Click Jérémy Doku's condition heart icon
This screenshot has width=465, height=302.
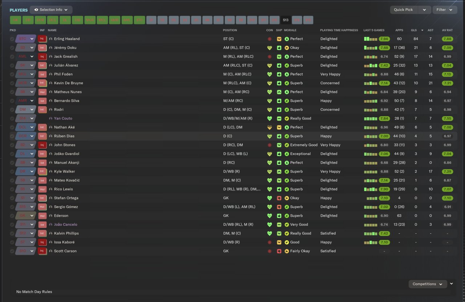(x=270, y=48)
